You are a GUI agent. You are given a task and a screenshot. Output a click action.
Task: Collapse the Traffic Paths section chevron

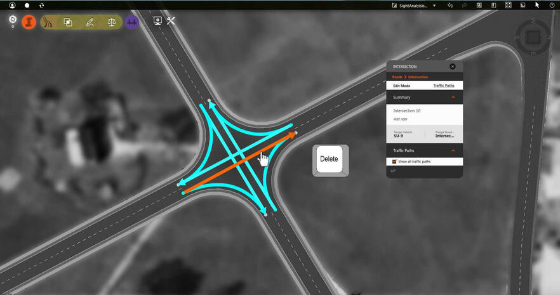[453, 150]
